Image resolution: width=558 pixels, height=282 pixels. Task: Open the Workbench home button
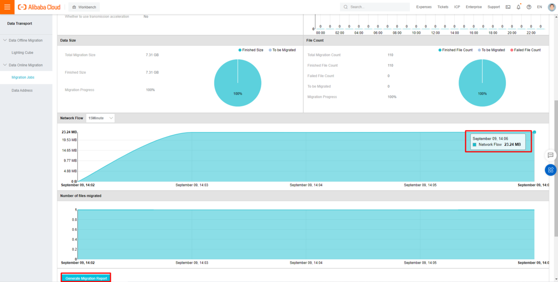(x=84, y=7)
